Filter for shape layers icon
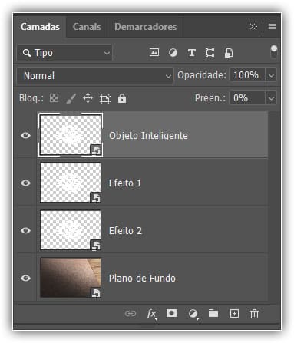Screen dimensions: 294x343 (210, 53)
